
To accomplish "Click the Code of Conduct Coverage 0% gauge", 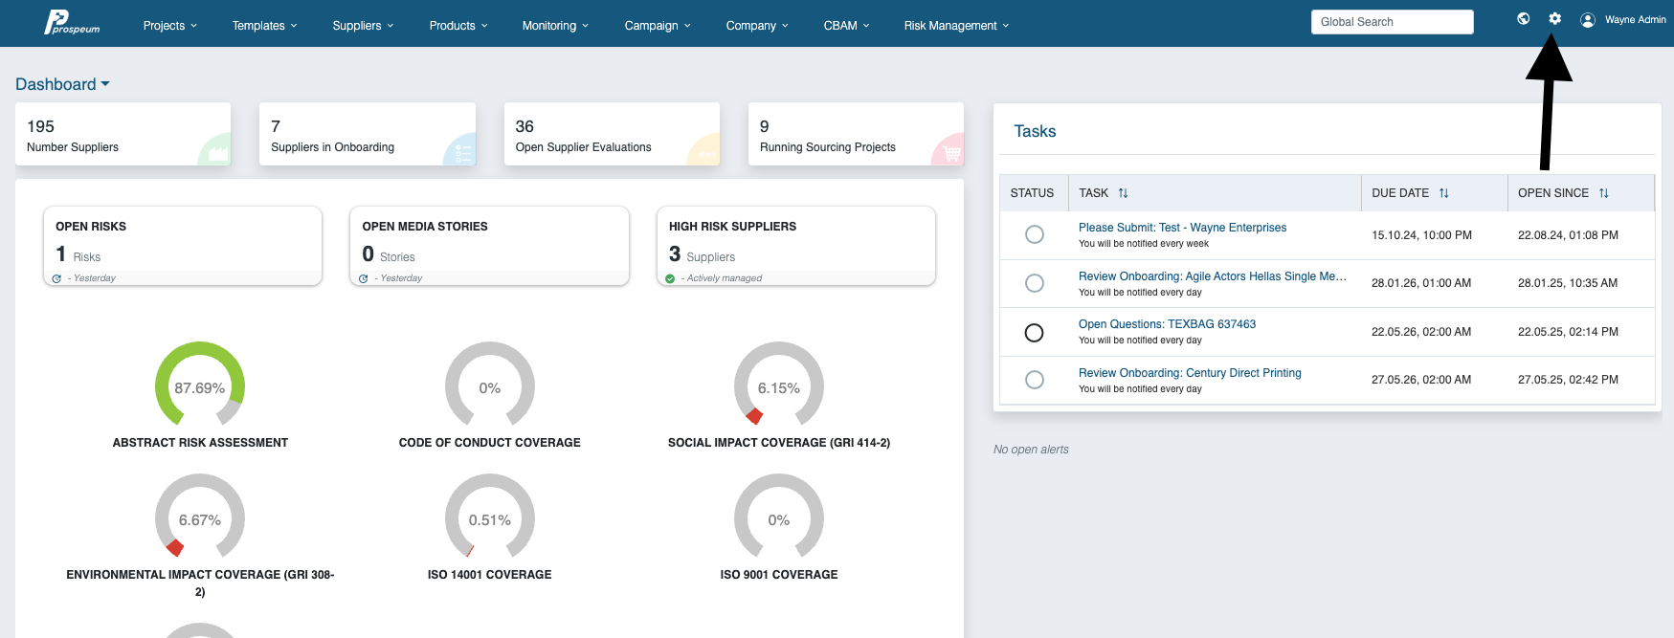I will 490,385.
